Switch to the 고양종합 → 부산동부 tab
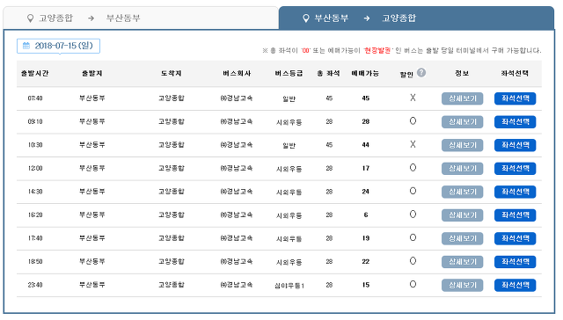 click(141, 18)
